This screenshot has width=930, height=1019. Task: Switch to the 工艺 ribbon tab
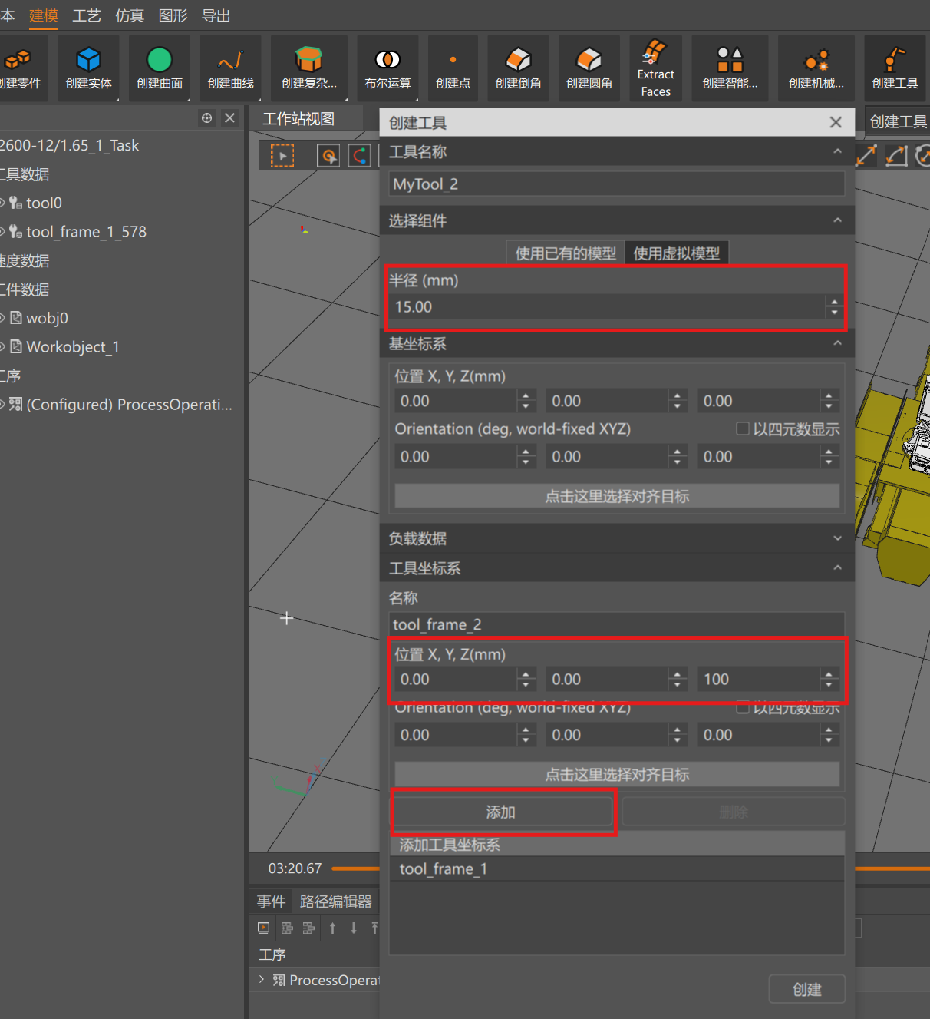(x=87, y=15)
